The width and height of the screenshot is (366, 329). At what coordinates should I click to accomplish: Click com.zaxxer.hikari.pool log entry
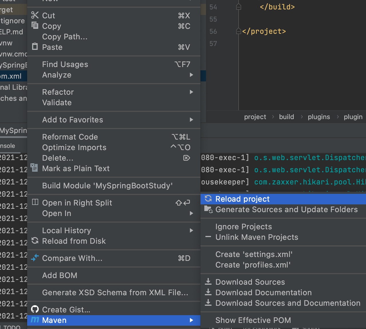tap(310, 182)
